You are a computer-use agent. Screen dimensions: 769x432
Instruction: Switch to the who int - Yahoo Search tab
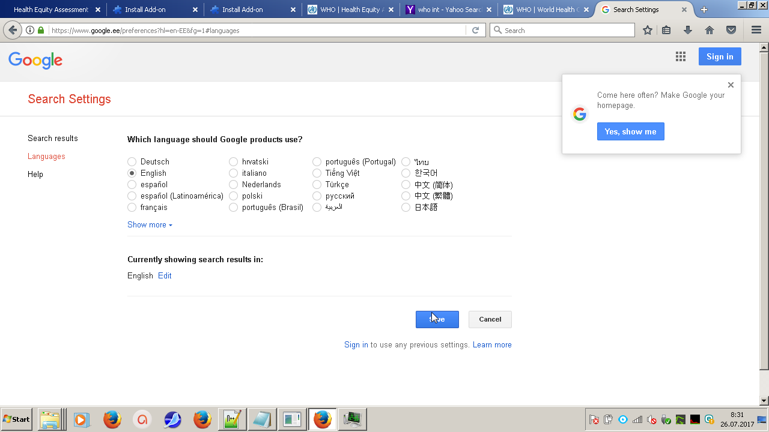448,10
